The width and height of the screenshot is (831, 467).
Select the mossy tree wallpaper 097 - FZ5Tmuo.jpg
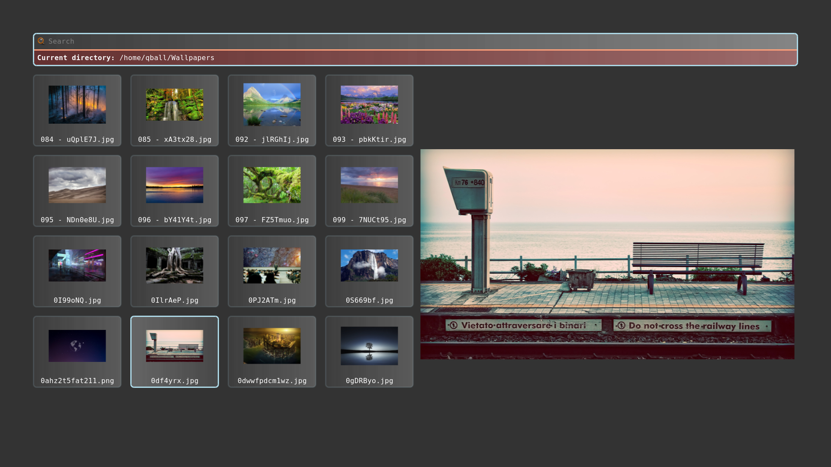272,191
